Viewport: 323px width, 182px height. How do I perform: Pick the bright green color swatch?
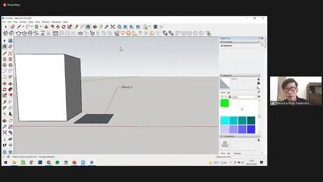[x=225, y=103]
